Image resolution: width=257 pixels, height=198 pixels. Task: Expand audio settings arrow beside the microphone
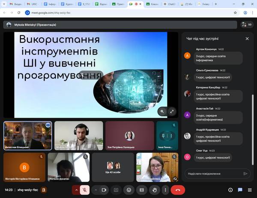[x=76, y=189]
